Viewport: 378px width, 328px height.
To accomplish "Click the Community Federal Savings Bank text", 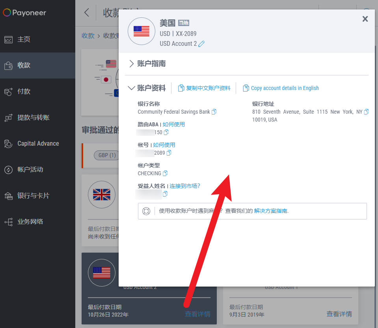I will [174, 112].
